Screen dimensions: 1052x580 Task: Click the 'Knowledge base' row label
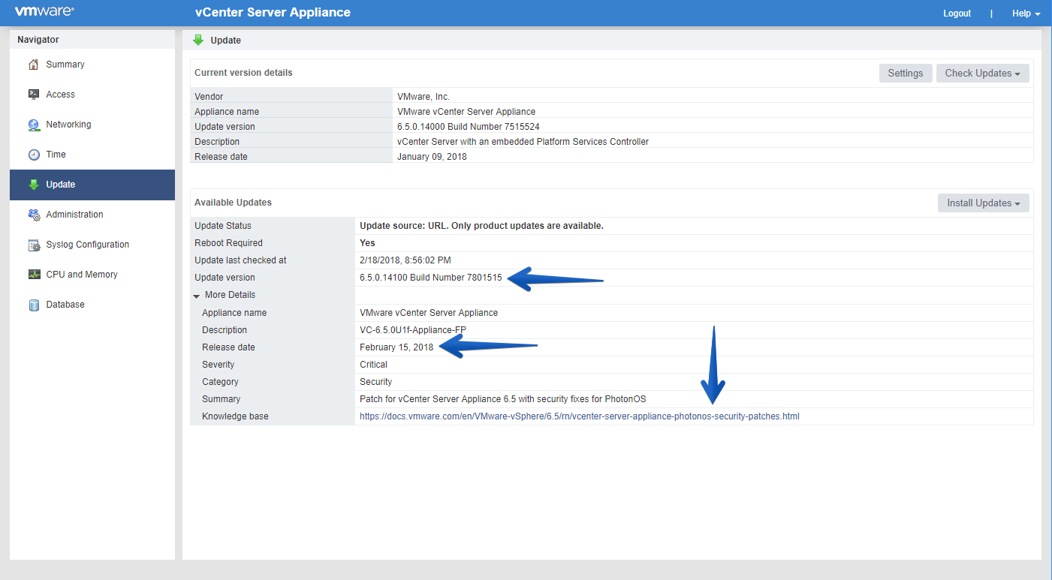235,416
